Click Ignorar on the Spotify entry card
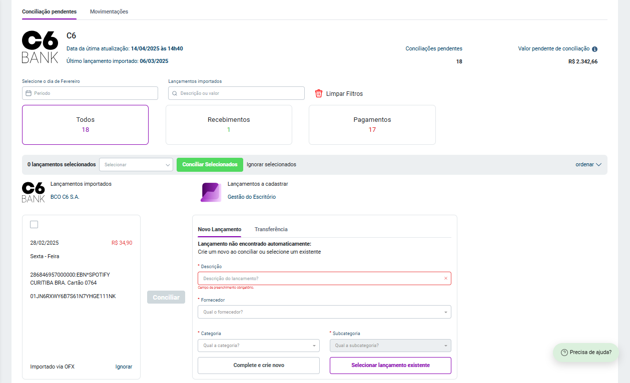The height and width of the screenshot is (383, 630). (124, 367)
